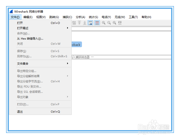Click the Resize columns toolbar icon
Screen dimensions: 180x139
(120, 23)
